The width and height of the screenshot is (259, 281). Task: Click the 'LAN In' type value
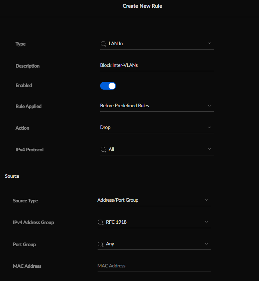coord(116,44)
